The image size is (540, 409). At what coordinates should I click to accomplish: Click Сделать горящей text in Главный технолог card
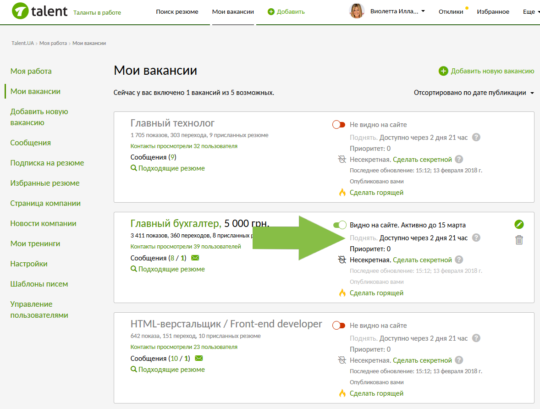[x=376, y=192]
